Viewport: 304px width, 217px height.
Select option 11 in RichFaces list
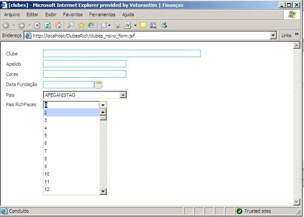pos(71,182)
